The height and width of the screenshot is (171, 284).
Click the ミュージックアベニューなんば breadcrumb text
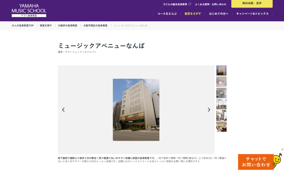coord(130,26)
